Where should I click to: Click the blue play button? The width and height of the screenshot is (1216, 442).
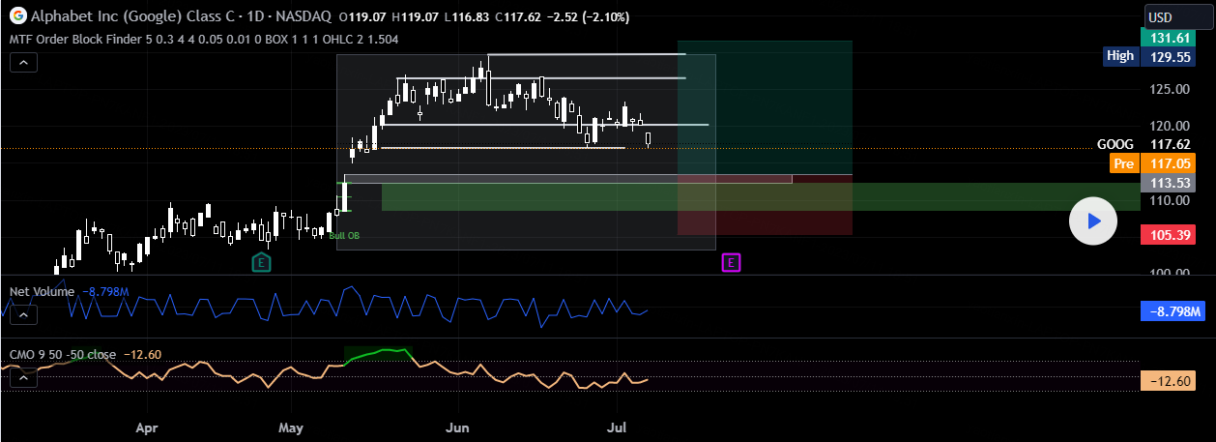(1093, 221)
